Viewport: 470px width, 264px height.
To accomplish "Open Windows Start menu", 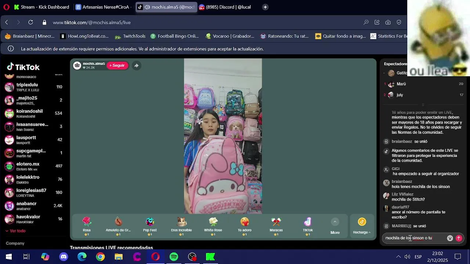I will click(x=9, y=257).
